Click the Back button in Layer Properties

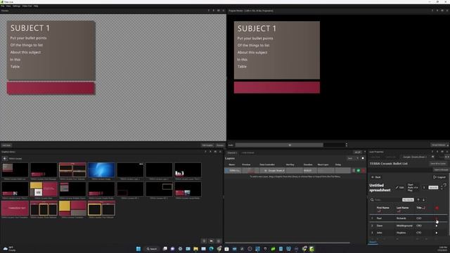click(376, 177)
